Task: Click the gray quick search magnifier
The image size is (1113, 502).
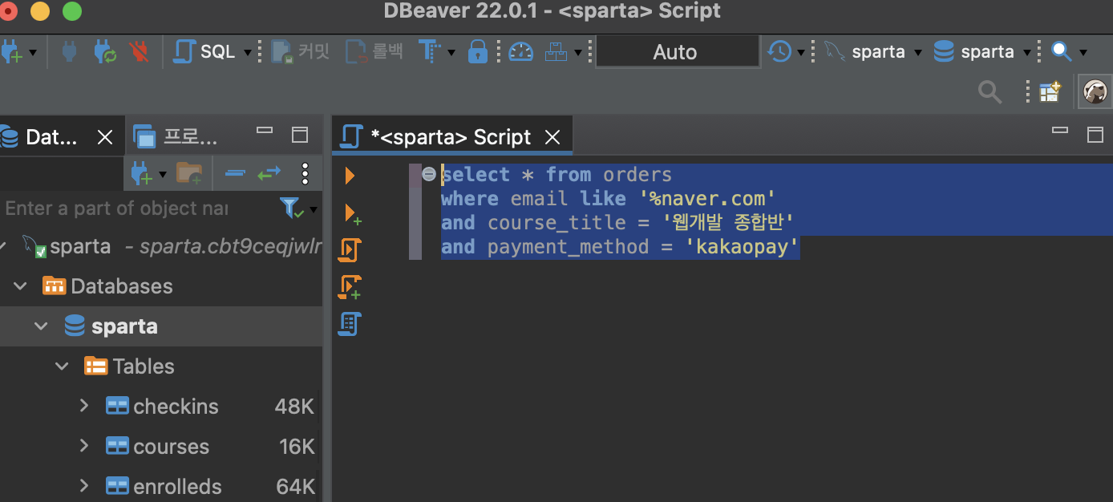Action: click(990, 92)
